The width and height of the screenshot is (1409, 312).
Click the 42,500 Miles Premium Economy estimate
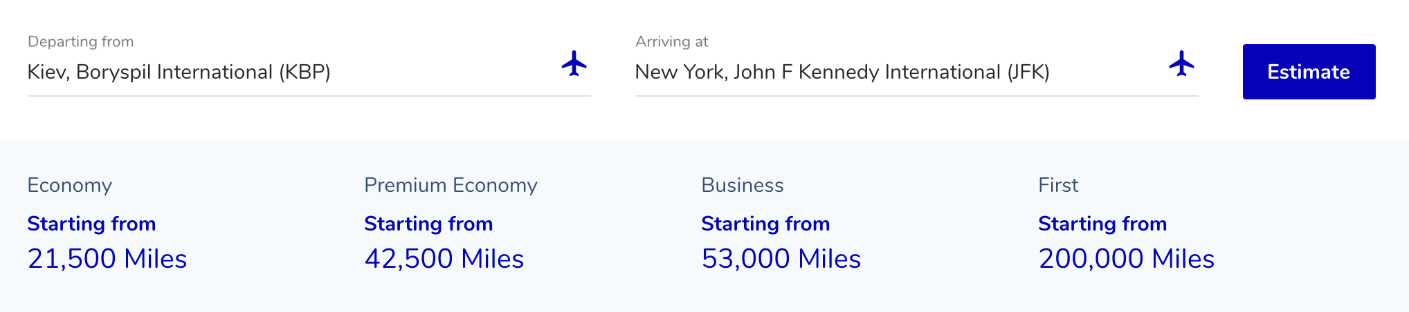coord(444,259)
